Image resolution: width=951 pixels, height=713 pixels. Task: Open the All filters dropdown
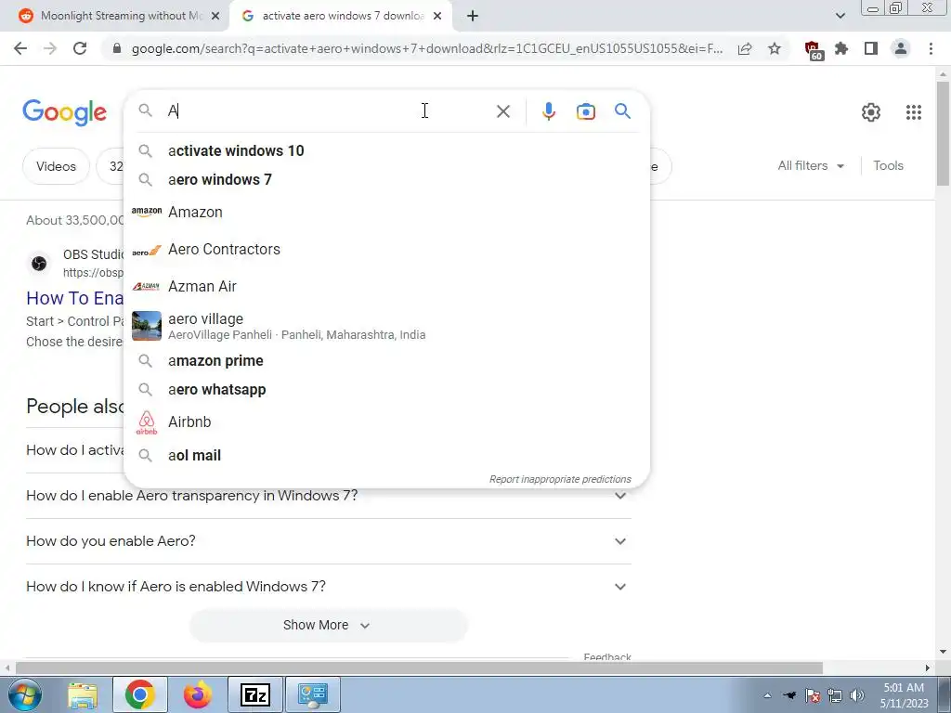pyautogui.click(x=811, y=165)
